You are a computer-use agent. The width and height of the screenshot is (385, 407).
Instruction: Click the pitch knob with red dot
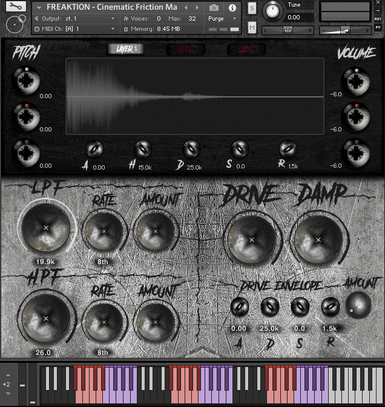[x=26, y=116]
